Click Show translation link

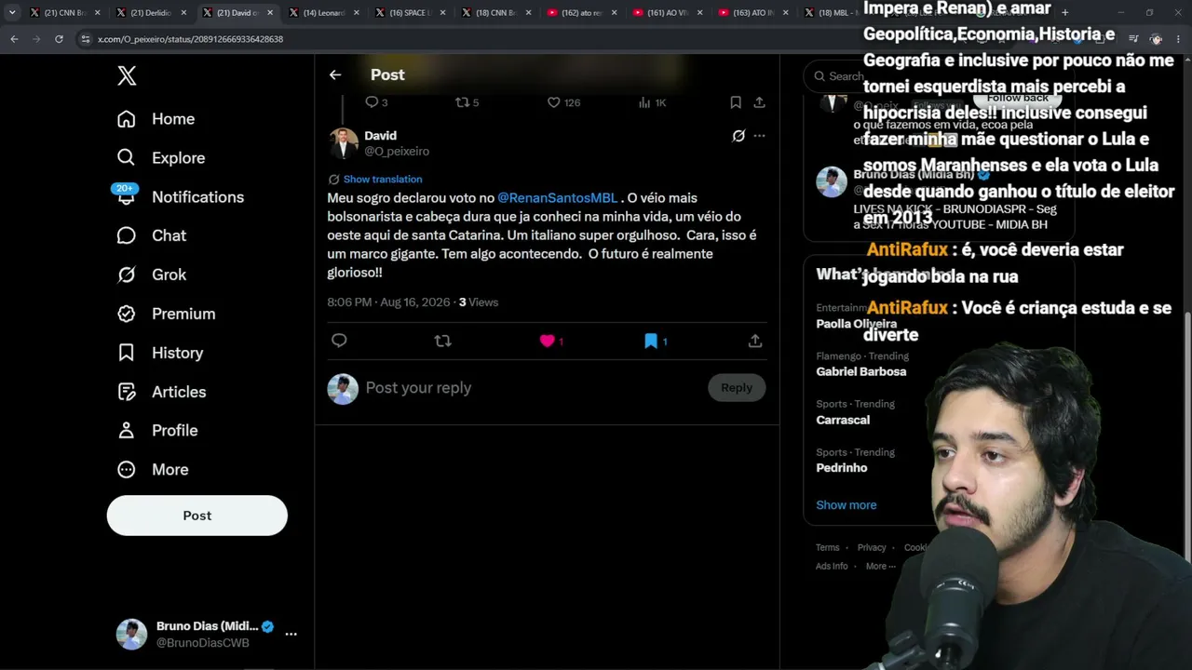point(383,179)
